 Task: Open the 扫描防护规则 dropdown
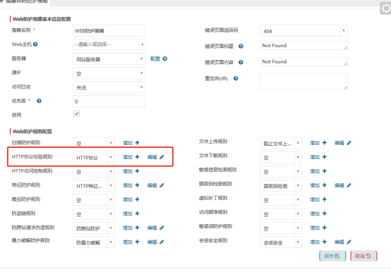94,143
